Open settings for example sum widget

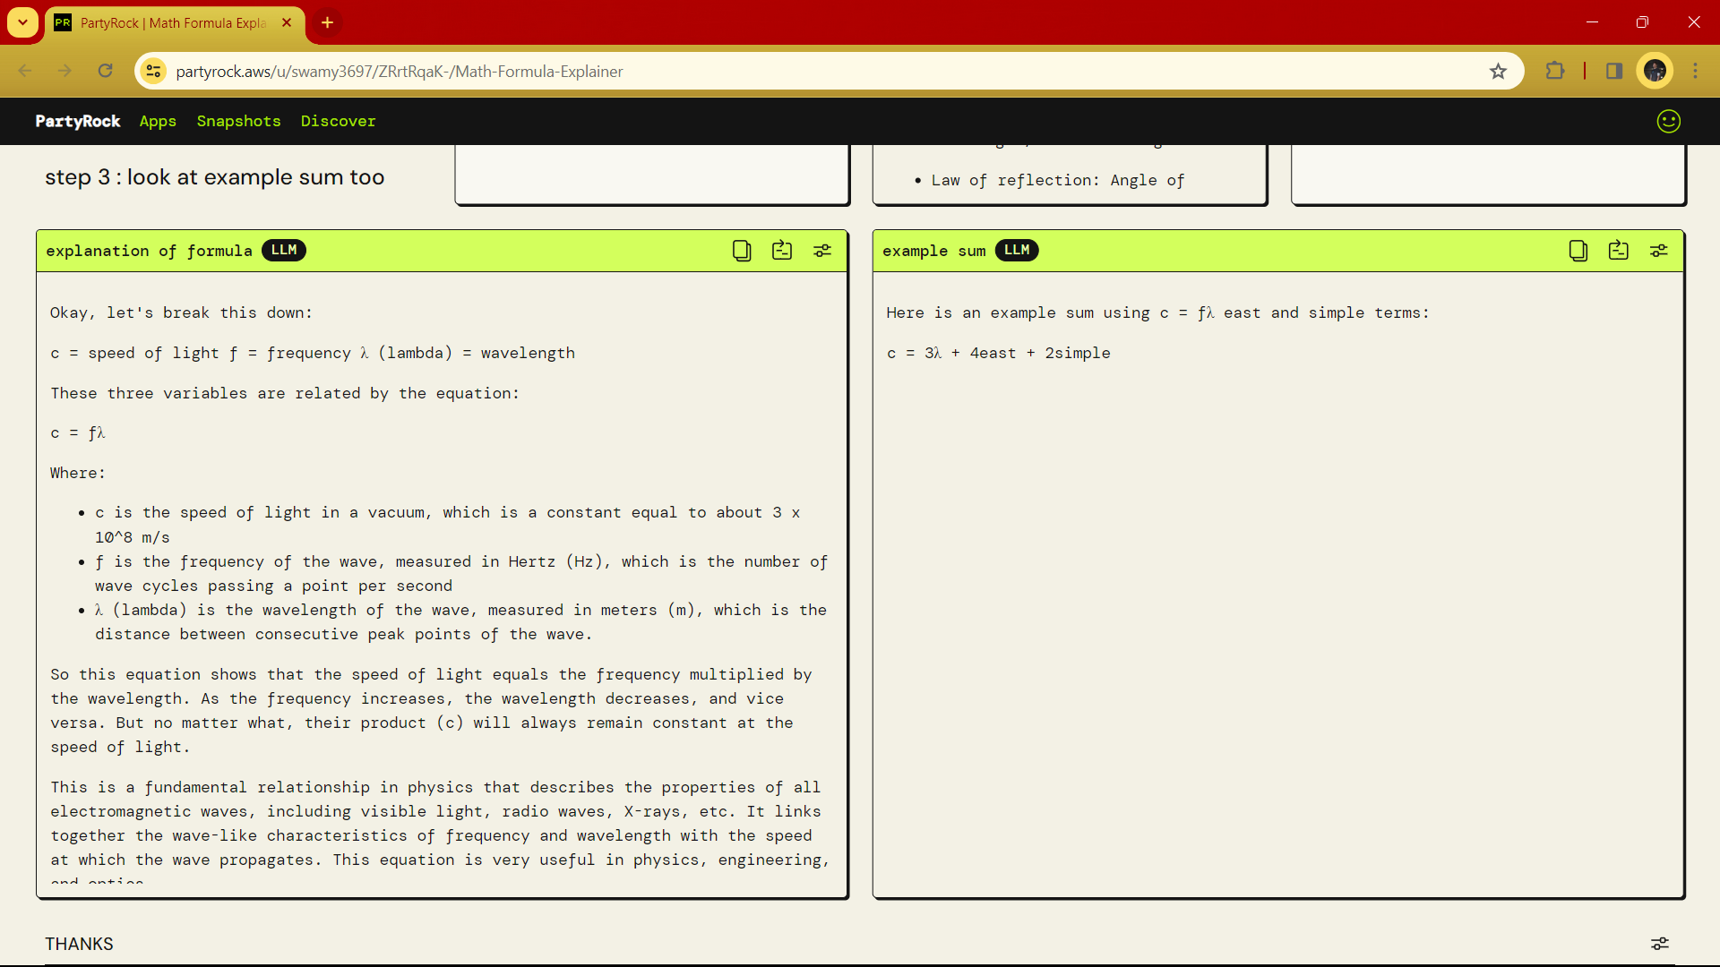coord(1658,251)
